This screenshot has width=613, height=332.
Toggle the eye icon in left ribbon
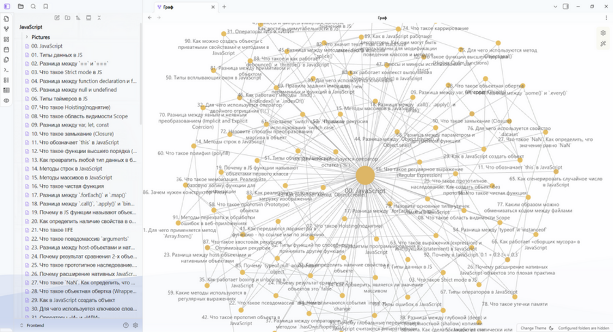pos(7,100)
